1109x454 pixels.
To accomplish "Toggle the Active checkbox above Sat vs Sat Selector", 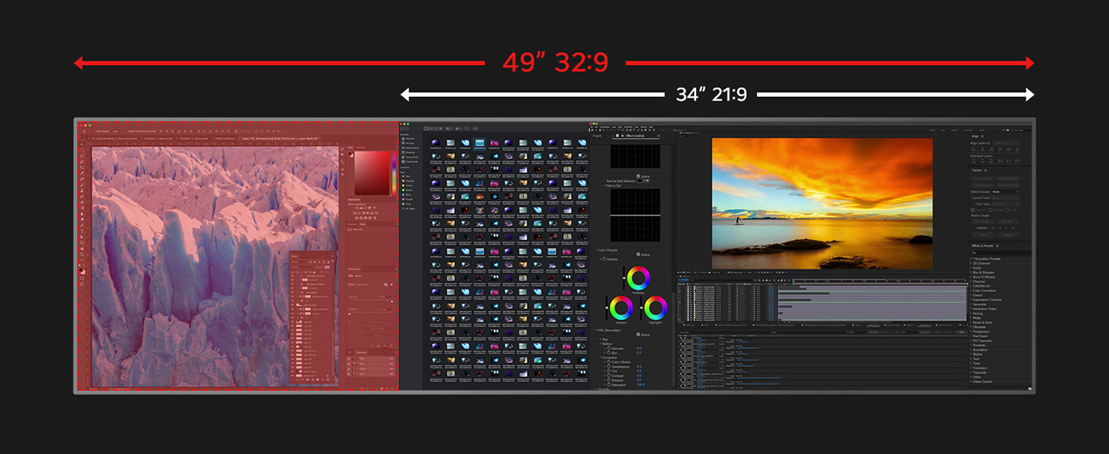I will pyautogui.click(x=639, y=176).
